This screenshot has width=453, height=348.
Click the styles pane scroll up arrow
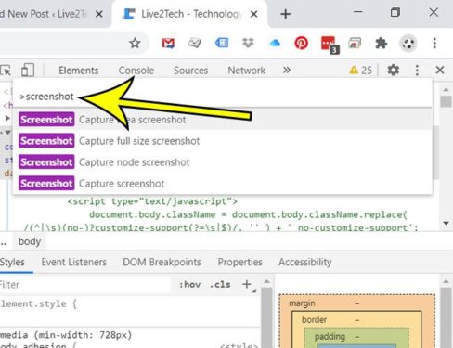pos(266,282)
